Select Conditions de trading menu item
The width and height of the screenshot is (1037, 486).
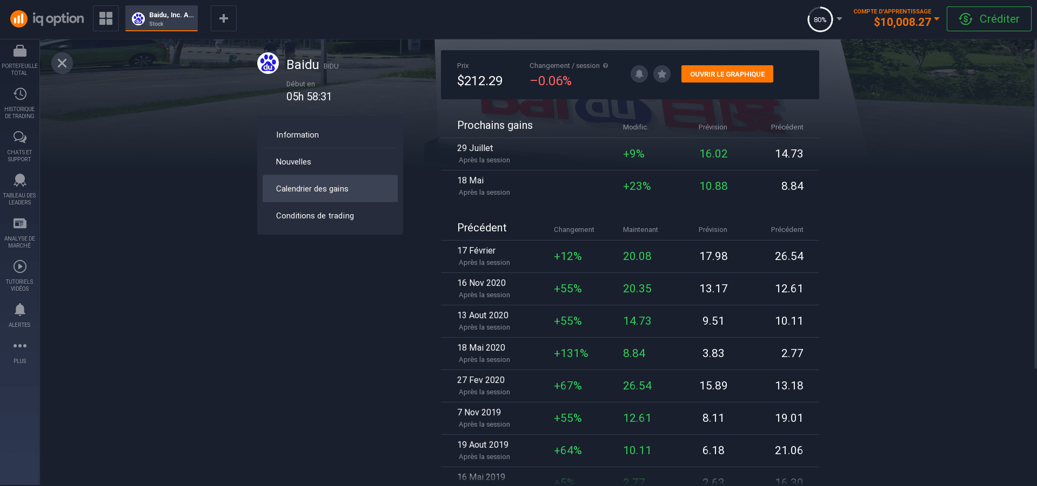coord(330,216)
